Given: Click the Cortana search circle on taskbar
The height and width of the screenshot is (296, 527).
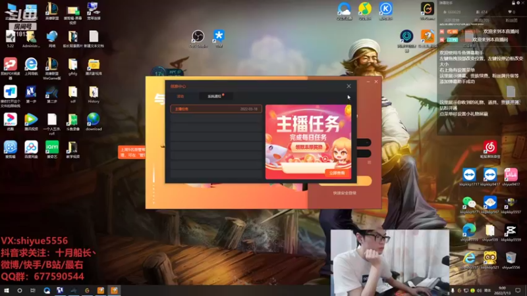Looking at the screenshot, I should pos(20,291).
